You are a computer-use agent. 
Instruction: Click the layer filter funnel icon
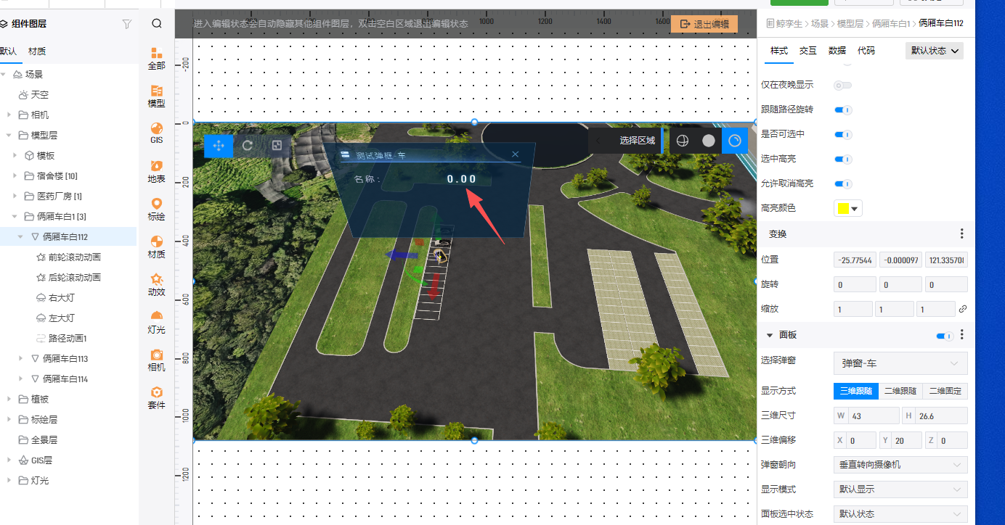[x=127, y=24]
